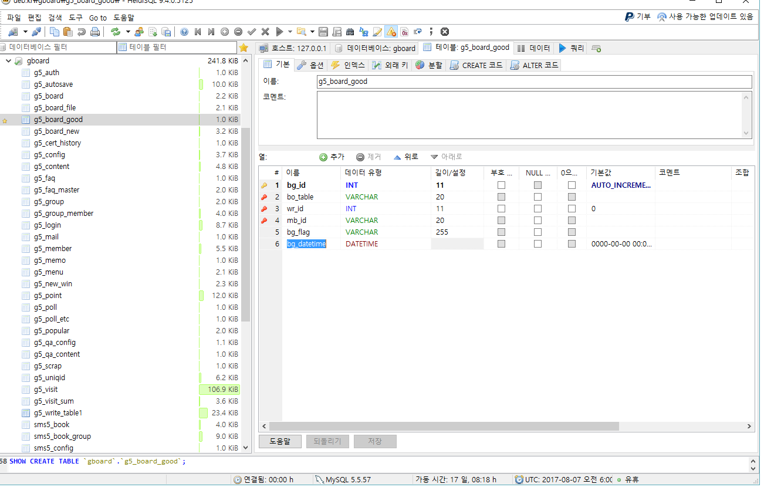Image resolution: width=764 pixels, height=494 pixels.
Task: Click the paste clipboard icon
Action: click(67, 32)
